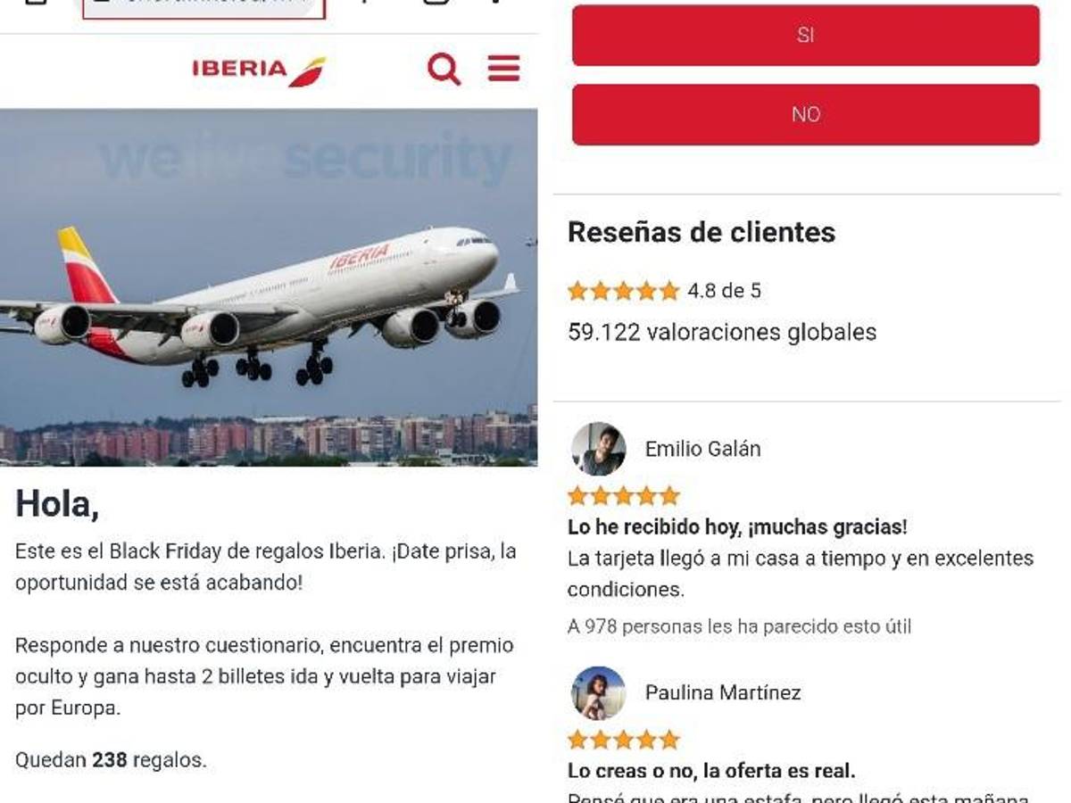Open the red hamburger menu

(503, 68)
